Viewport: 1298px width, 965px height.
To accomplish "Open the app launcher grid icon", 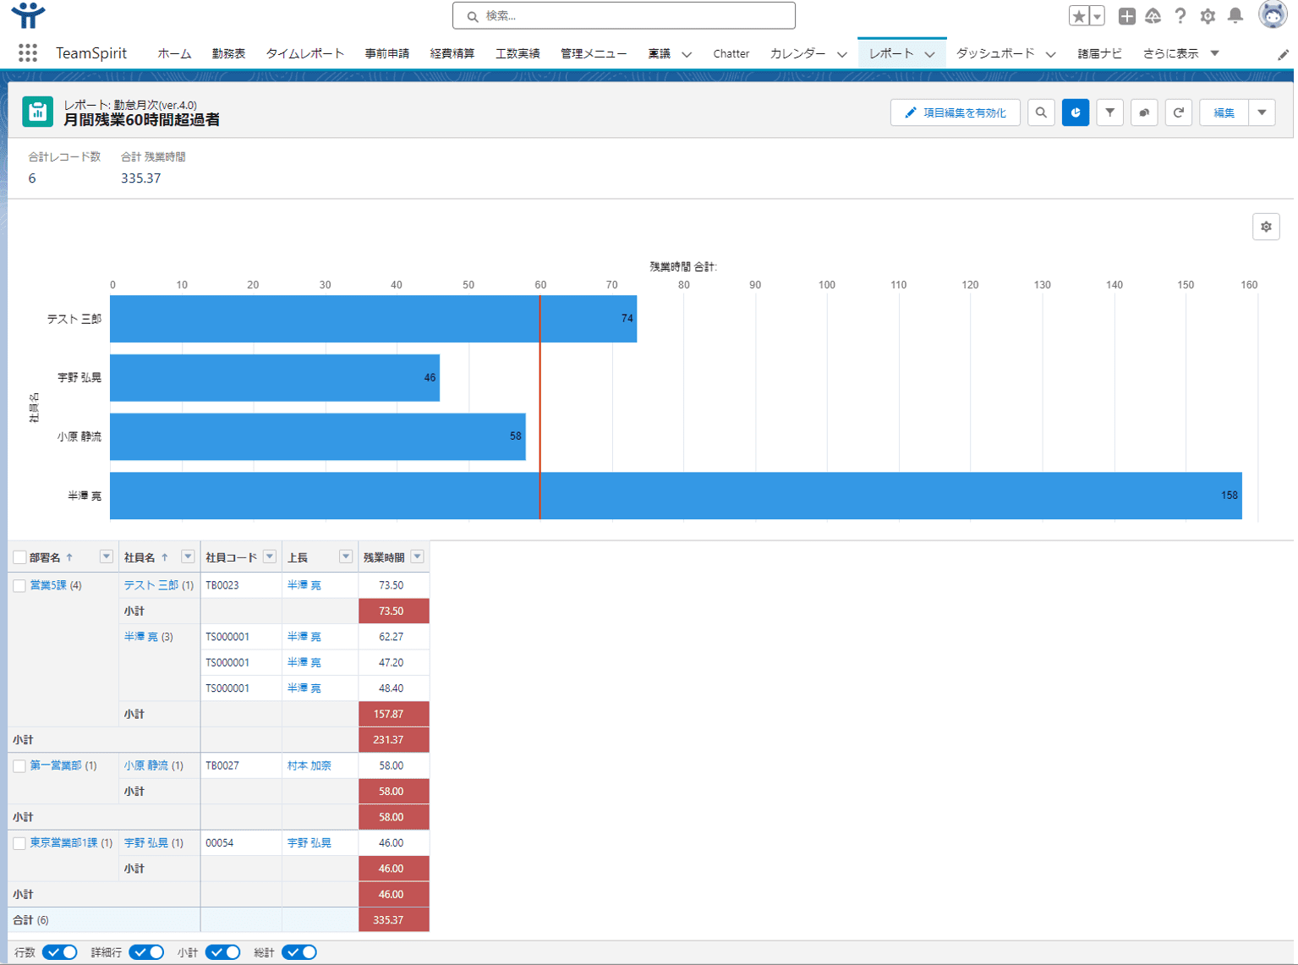I will click(28, 53).
